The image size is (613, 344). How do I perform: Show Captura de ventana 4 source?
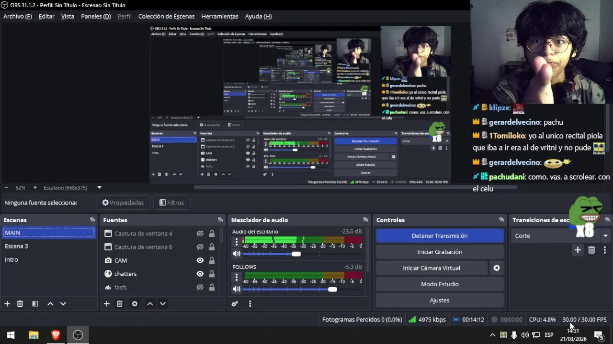point(200,234)
